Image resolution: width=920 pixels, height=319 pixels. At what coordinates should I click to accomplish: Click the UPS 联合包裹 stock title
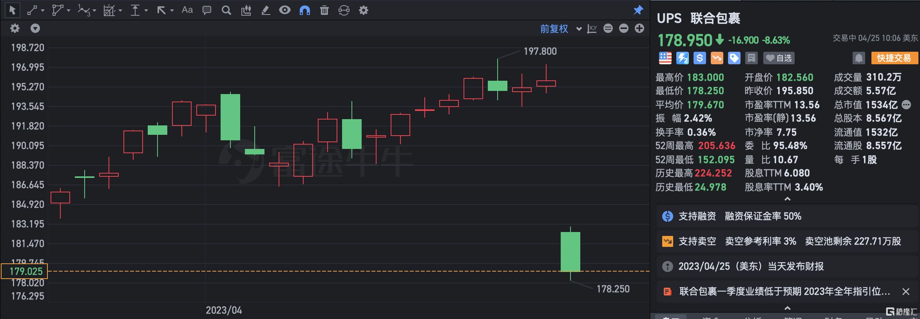coord(698,18)
